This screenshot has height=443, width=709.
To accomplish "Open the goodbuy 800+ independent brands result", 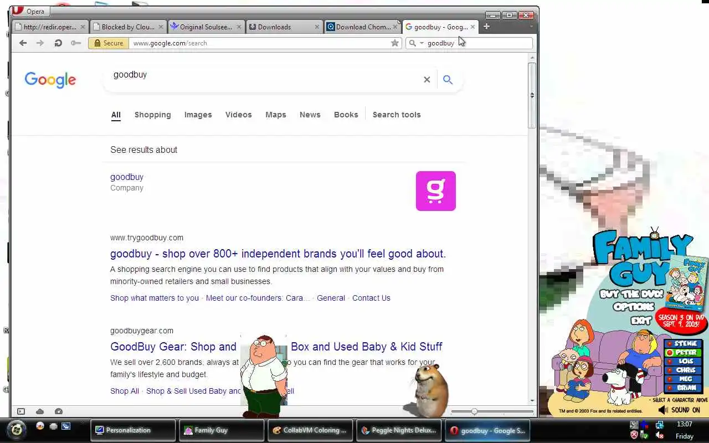I will point(278,254).
